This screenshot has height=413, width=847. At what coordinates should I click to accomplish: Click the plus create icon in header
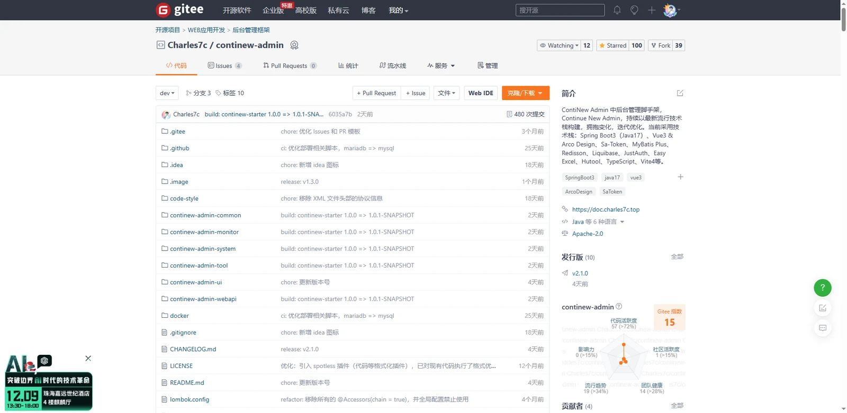[652, 10]
